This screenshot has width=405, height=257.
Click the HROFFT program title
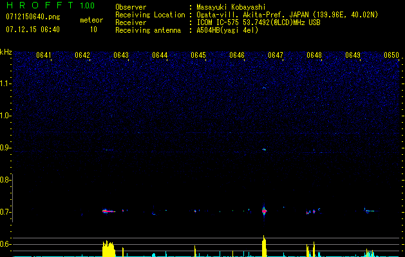point(40,5)
